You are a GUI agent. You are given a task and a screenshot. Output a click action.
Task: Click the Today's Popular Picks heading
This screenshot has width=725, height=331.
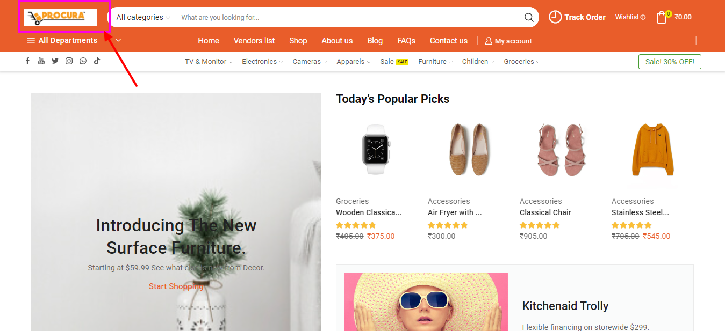(393, 99)
